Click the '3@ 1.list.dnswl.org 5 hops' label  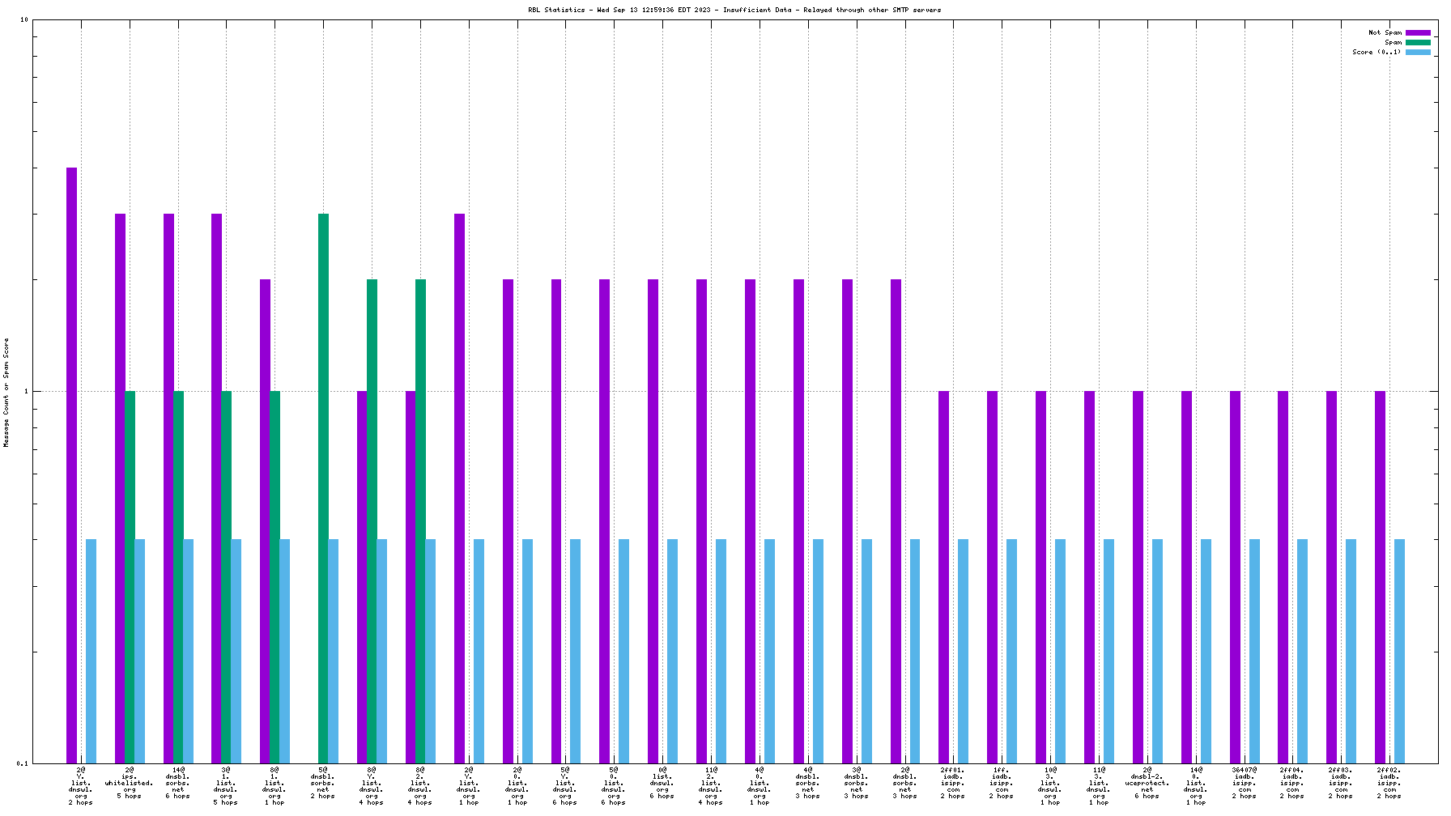click(226, 786)
